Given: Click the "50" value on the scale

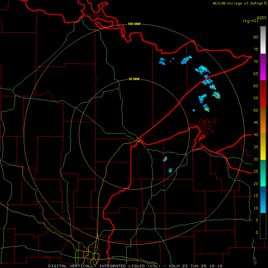Looking at the screenshot, I should [256, 110].
